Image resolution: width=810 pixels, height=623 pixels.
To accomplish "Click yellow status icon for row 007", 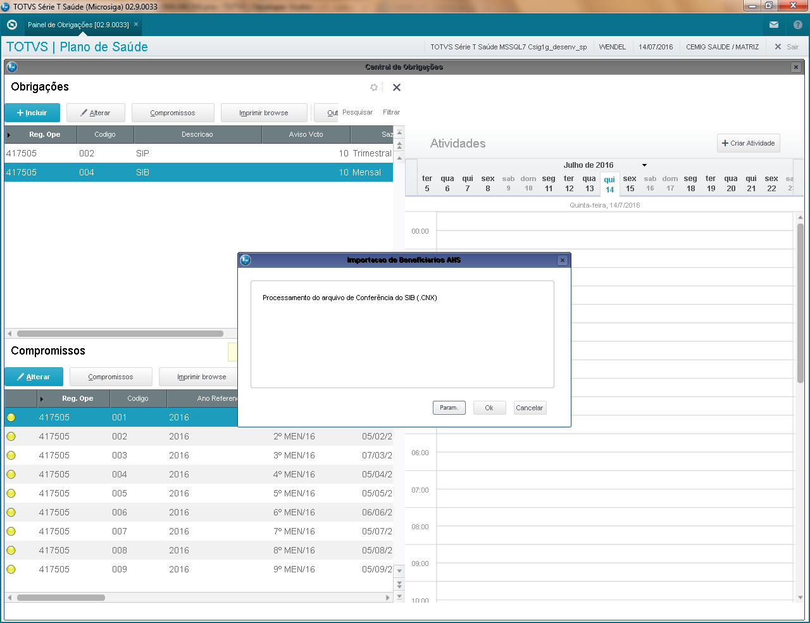I will click(x=11, y=531).
